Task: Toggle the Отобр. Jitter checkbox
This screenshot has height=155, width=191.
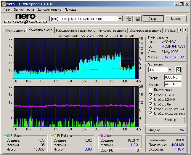Action: point(151,104)
